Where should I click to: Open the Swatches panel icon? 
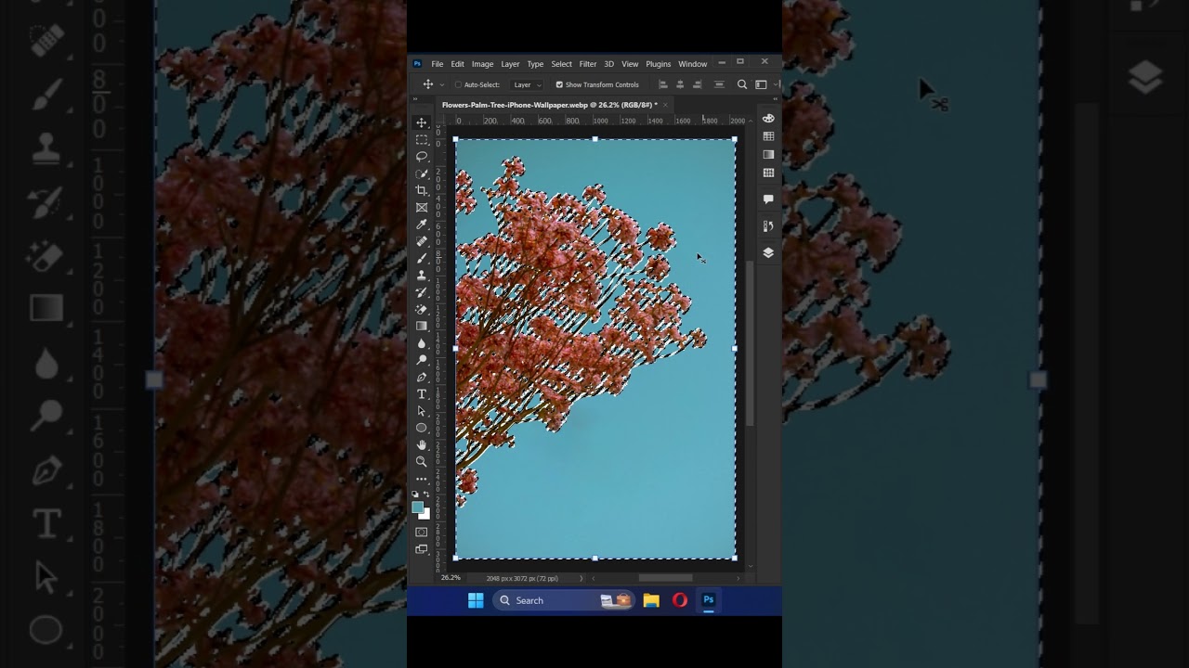click(768, 136)
